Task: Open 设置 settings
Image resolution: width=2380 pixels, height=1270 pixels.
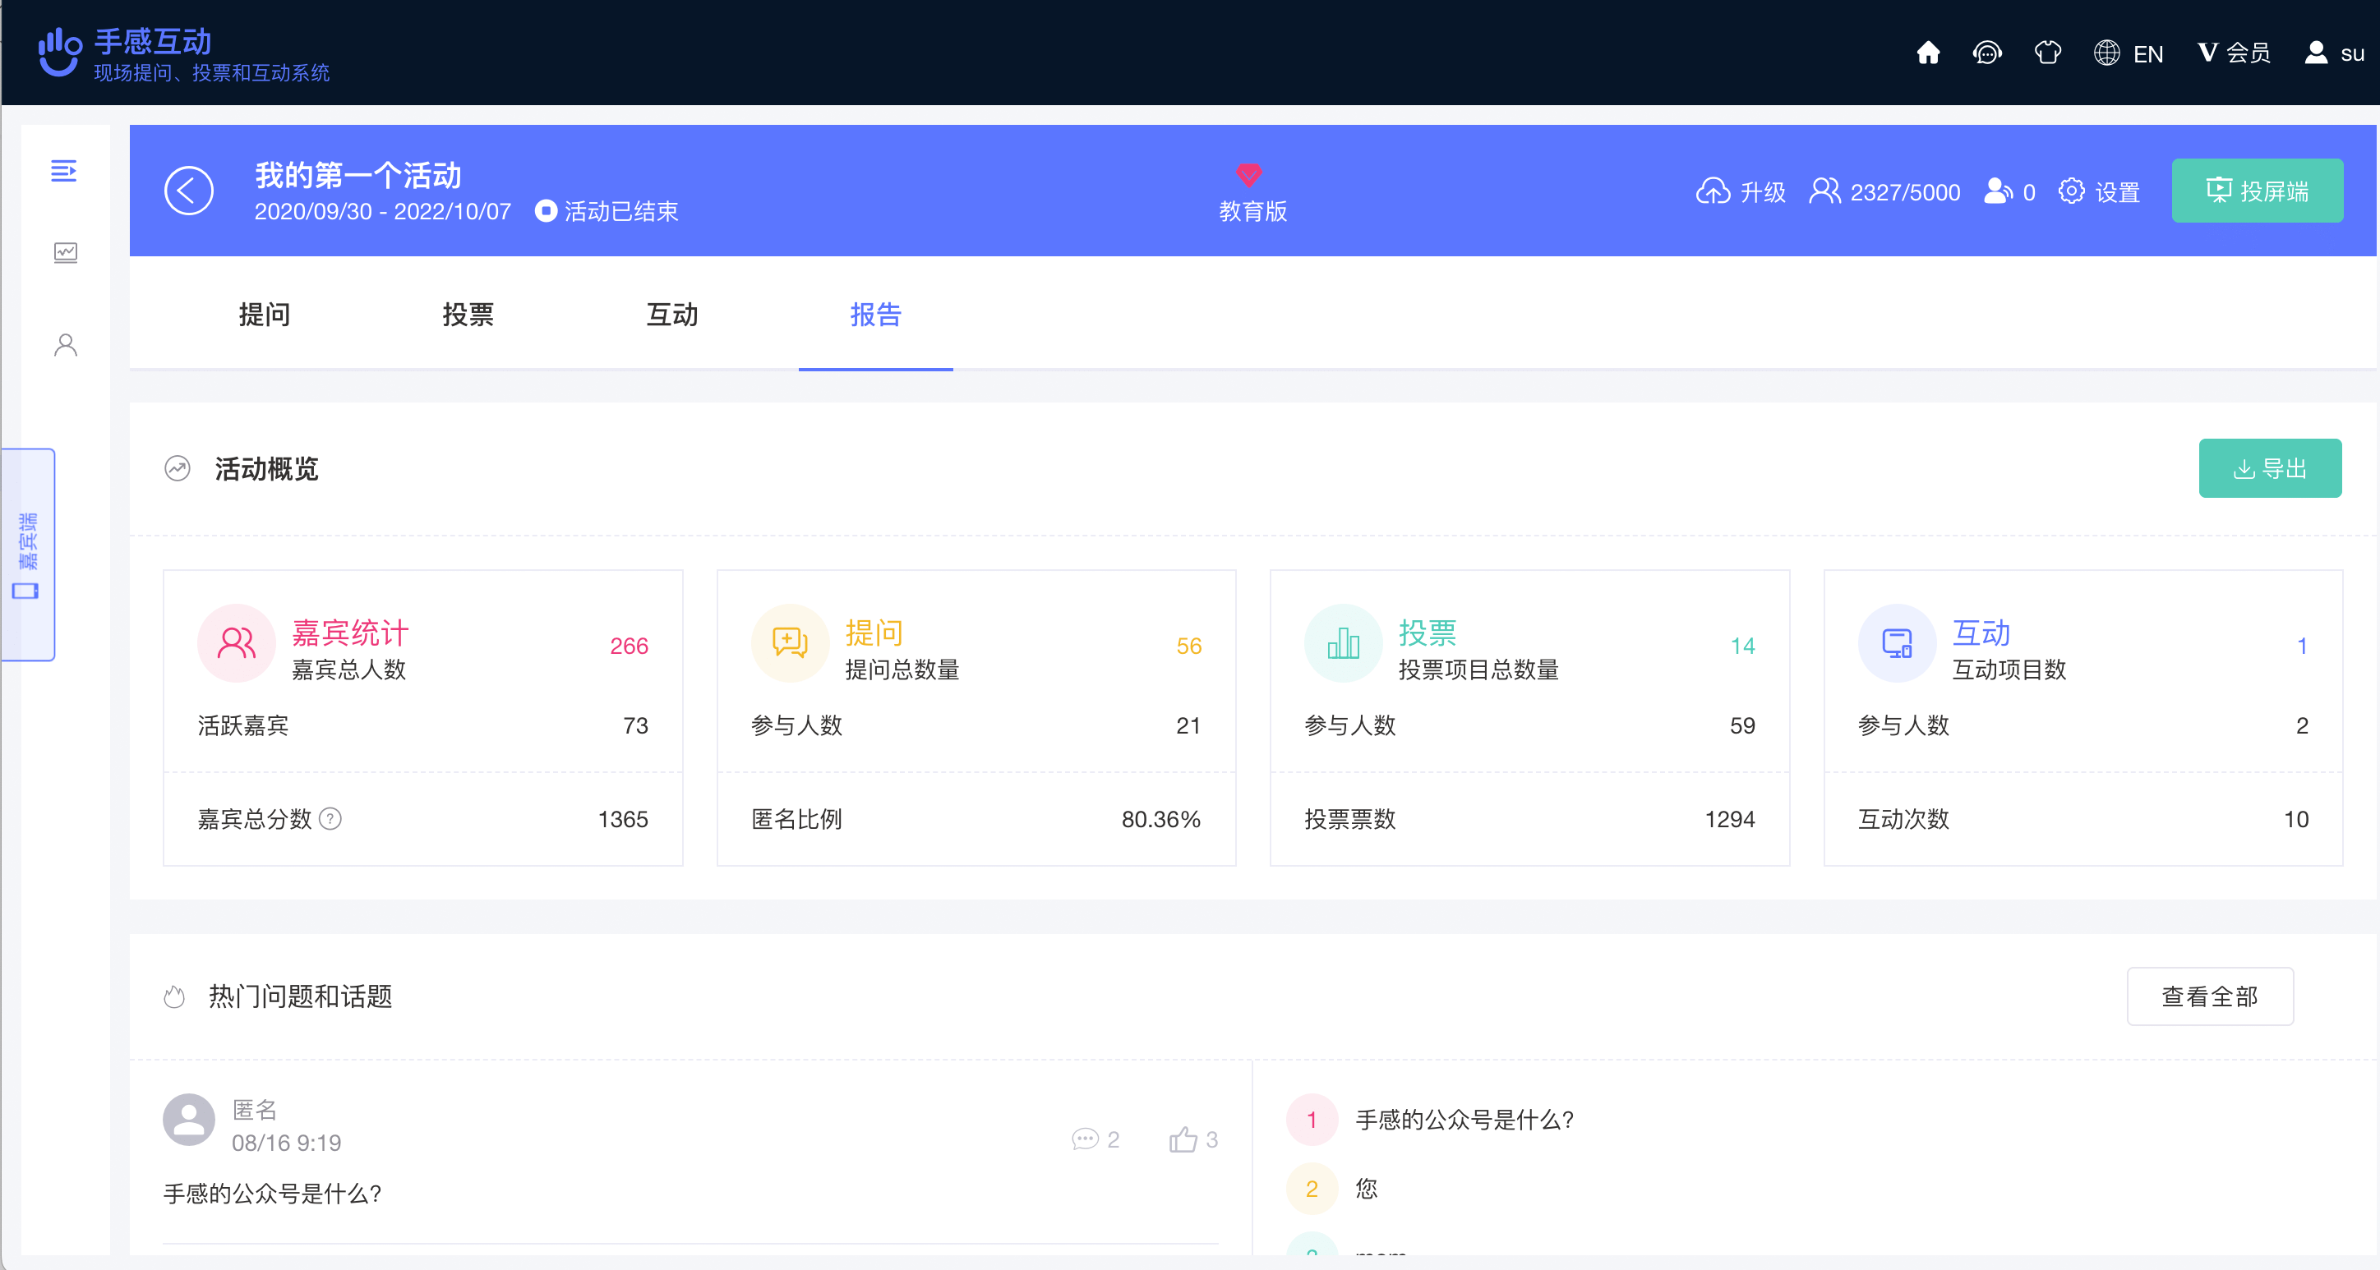Action: 2099,191
